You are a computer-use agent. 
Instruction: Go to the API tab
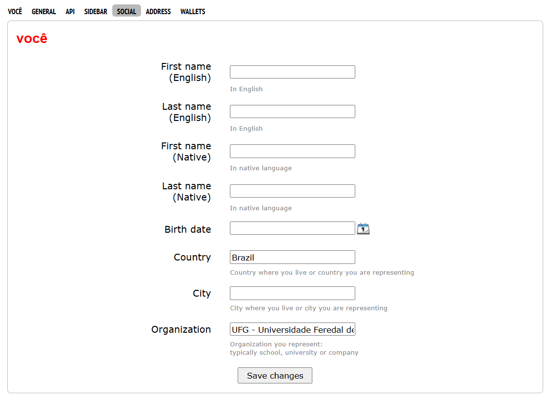(x=70, y=11)
